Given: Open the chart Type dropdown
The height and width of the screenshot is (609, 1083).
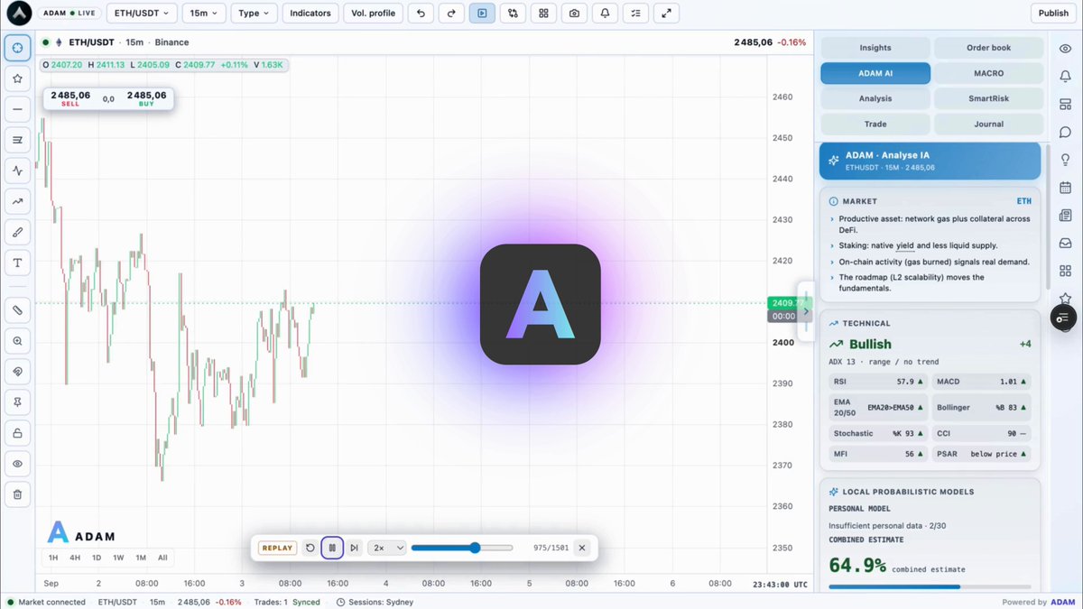Looking at the screenshot, I should (x=254, y=14).
